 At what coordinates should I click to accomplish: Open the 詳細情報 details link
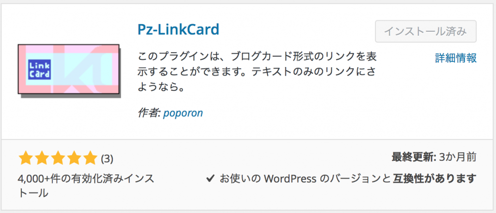[x=455, y=58]
